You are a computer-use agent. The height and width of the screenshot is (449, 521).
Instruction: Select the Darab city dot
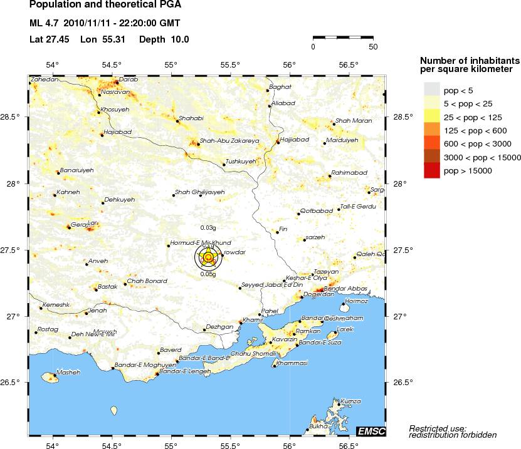coord(115,82)
